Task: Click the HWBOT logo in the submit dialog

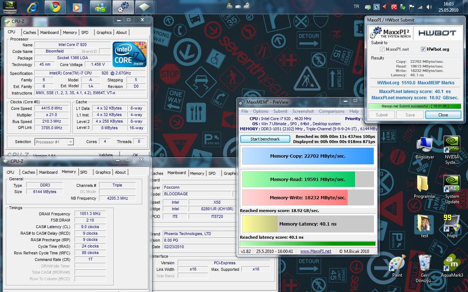Action: pyautogui.click(x=437, y=33)
